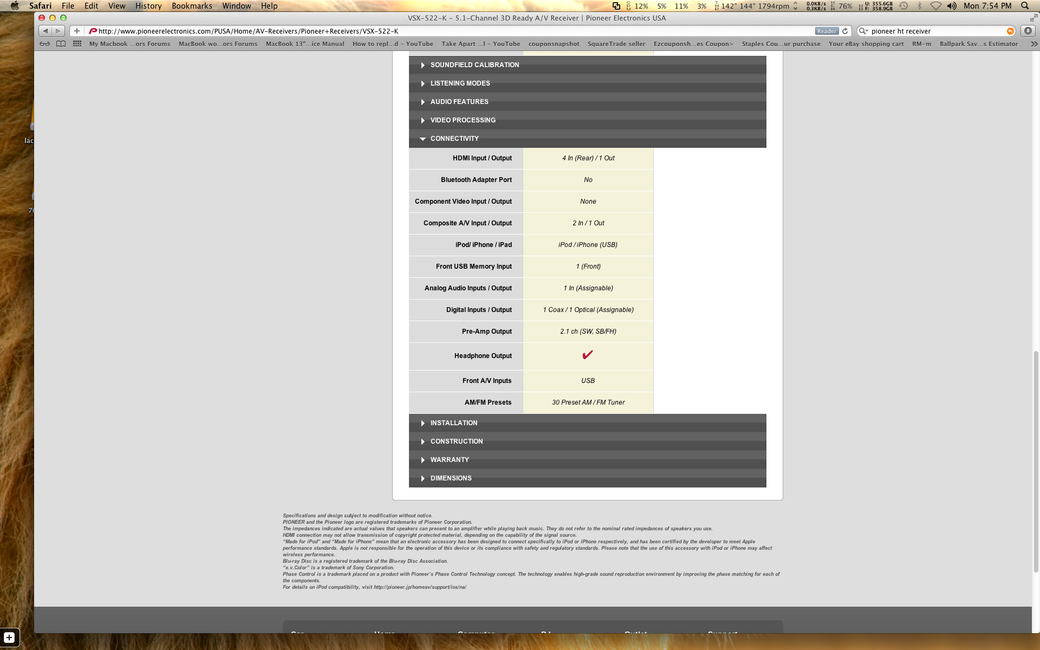Open SquareTrade seller bookmark
Screen dimensions: 1040x650
[x=616, y=44]
